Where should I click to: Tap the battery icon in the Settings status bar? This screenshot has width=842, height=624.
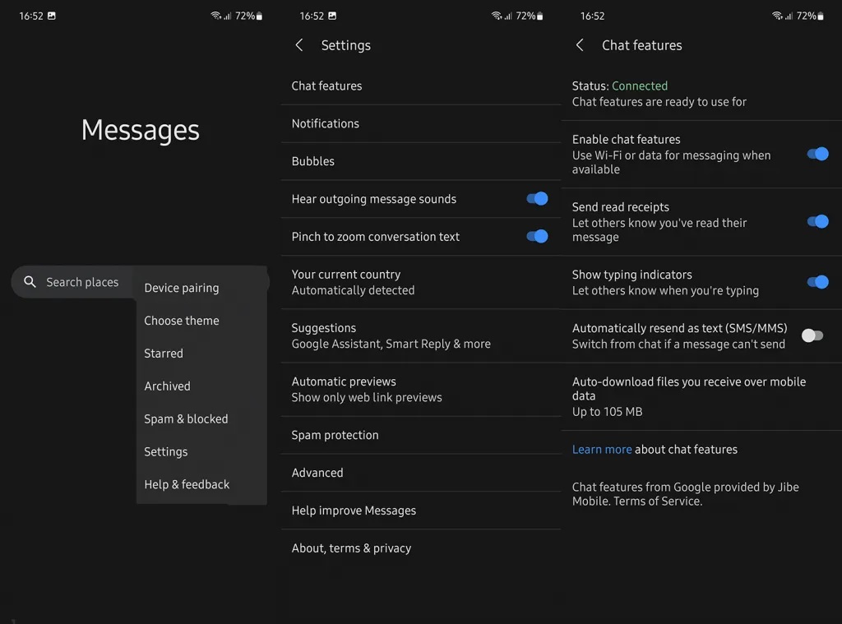(539, 16)
